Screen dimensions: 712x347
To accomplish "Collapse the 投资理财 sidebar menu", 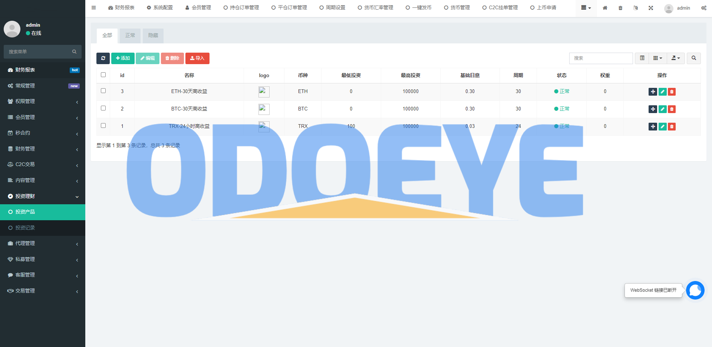I will click(x=43, y=196).
